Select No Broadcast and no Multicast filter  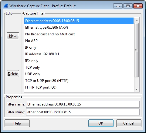tap(79, 34)
